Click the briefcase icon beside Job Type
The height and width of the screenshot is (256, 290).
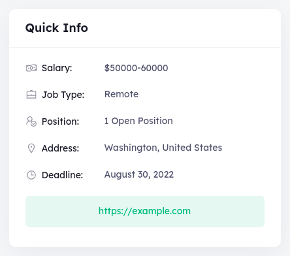(31, 95)
